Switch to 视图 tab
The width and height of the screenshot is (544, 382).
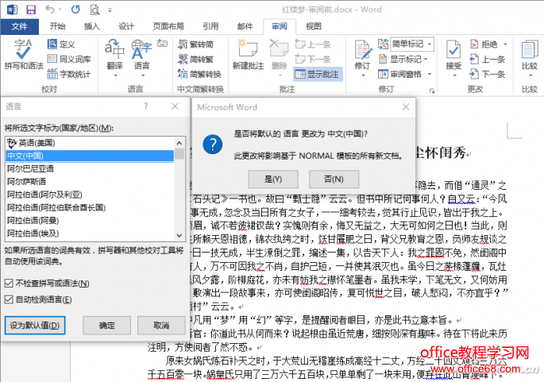coord(313,26)
